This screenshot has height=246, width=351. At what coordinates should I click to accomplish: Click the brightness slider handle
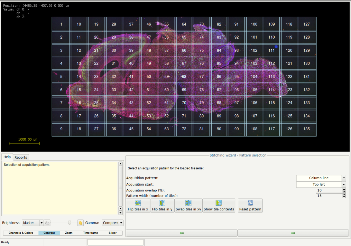point(70,223)
